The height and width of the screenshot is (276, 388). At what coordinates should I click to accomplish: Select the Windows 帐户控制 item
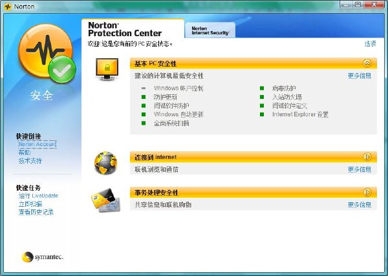178,89
